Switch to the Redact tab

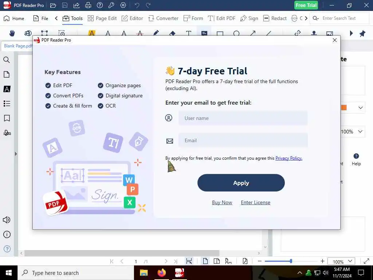click(275, 18)
